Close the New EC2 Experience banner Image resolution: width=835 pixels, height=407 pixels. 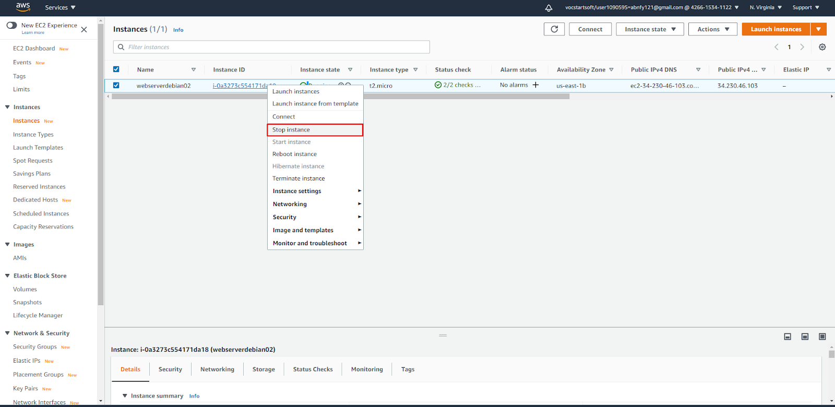[x=84, y=29]
